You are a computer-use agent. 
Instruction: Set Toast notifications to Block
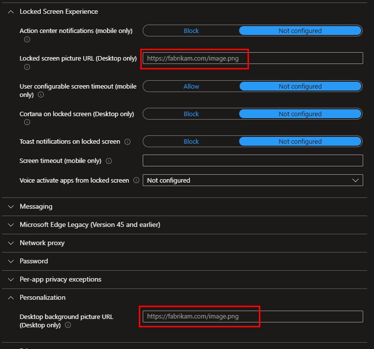(x=191, y=141)
